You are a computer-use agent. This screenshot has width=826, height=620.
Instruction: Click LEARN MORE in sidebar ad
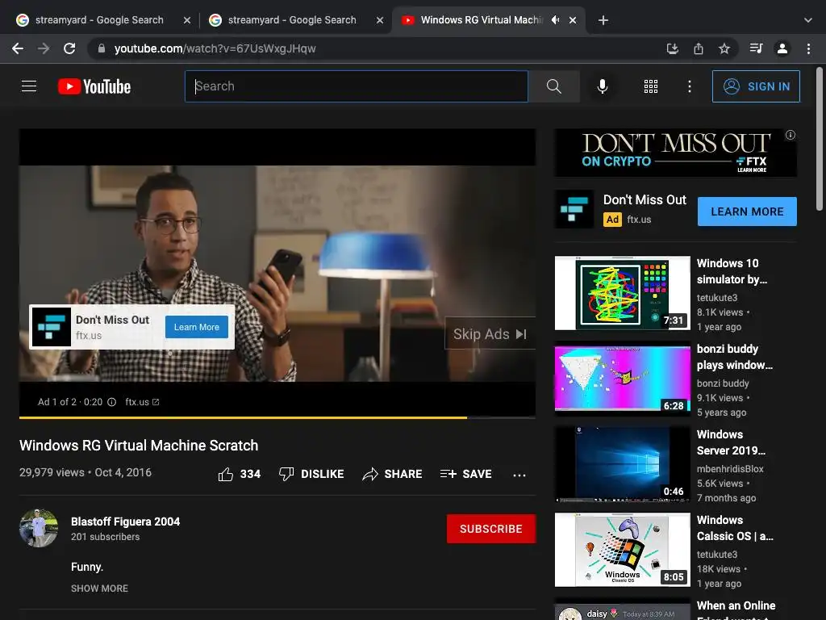747,212
